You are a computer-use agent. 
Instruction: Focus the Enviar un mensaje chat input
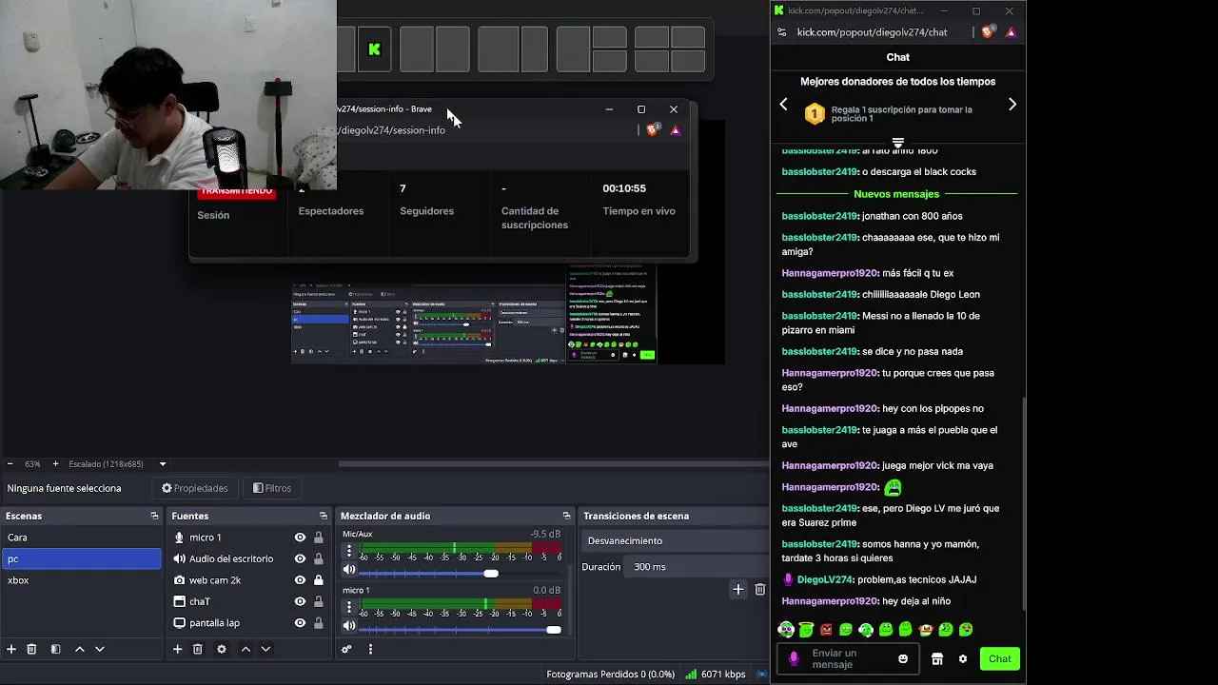(850, 658)
